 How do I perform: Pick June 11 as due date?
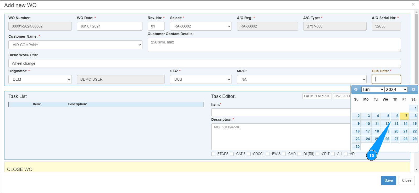(376, 124)
